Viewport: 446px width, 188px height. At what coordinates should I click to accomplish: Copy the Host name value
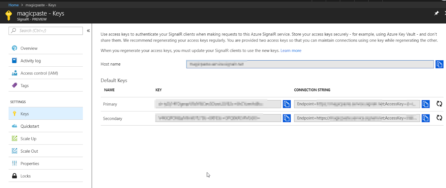coord(439,64)
